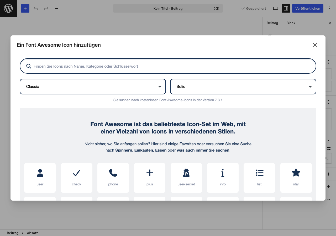Choose the star icon card
Viewport: 336px width, 236px height.
click(x=296, y=178)
